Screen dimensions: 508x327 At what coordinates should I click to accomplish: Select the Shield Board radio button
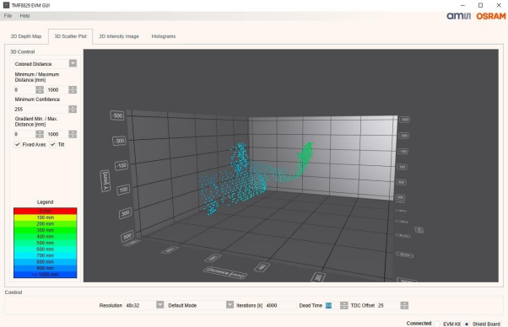(467, 324)
